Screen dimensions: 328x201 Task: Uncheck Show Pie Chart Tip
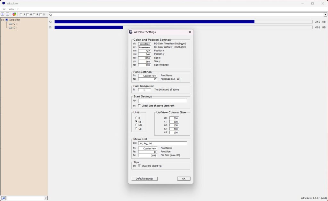tap(139, 166)
